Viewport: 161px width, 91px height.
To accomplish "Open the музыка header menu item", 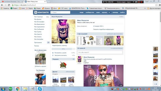I will [104, 12].
